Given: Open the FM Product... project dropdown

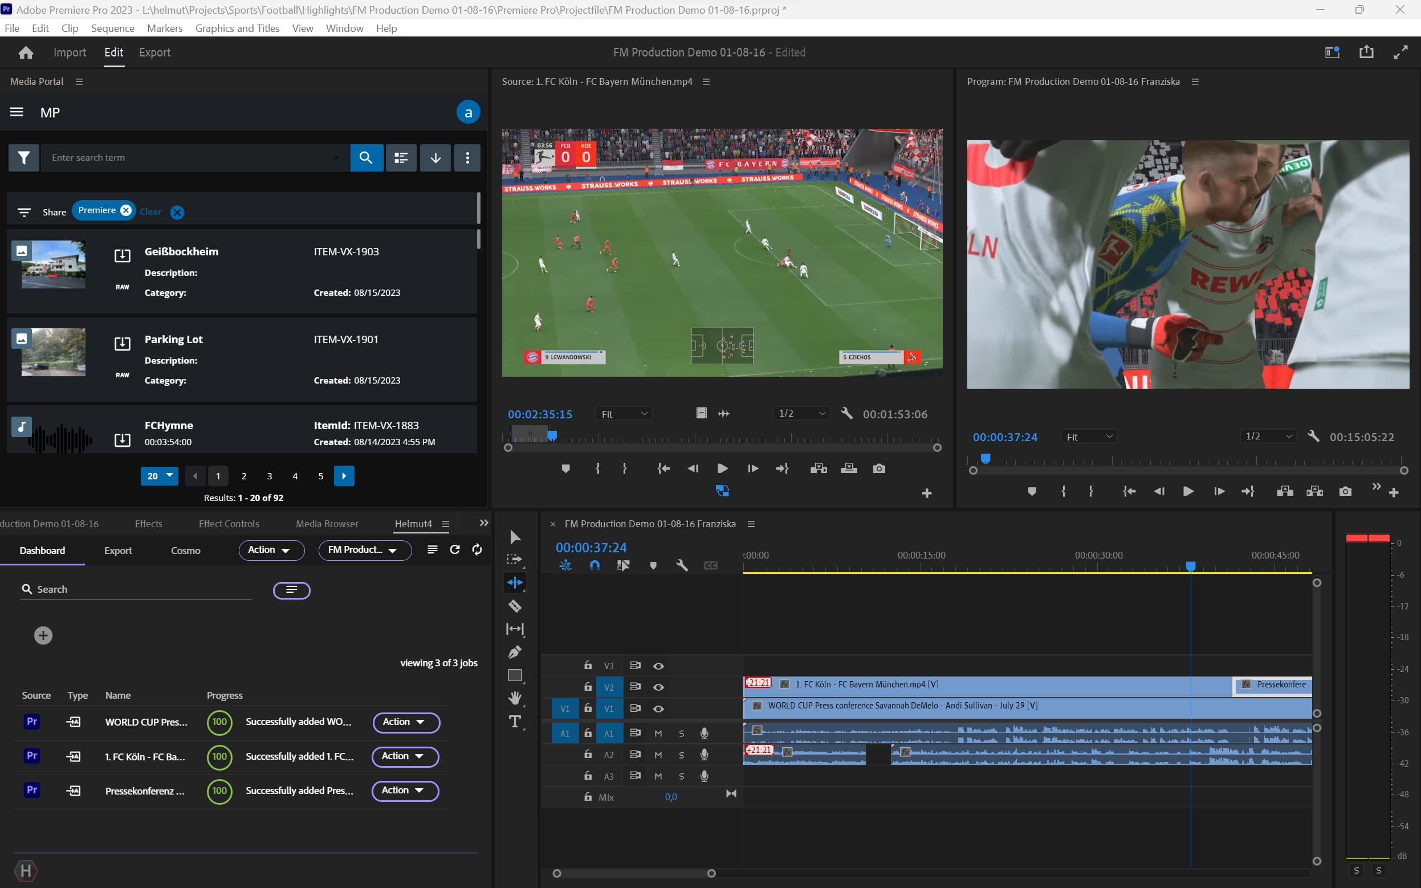Looking at the screenshot, I should click(365, 549).
